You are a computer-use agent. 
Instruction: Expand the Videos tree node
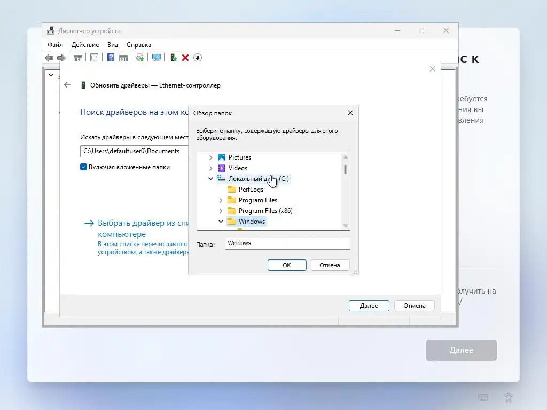pyautogui.click(x=210, y=168)
